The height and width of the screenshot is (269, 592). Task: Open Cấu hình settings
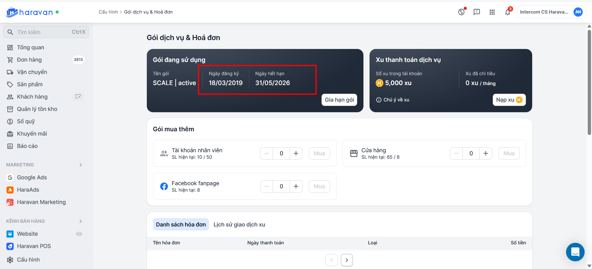28,260
